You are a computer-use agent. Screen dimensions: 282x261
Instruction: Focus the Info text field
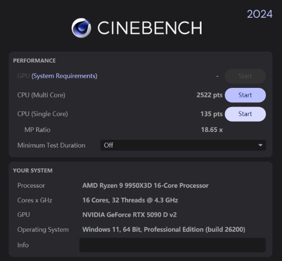pyautogui.click(x=172, y=245)
